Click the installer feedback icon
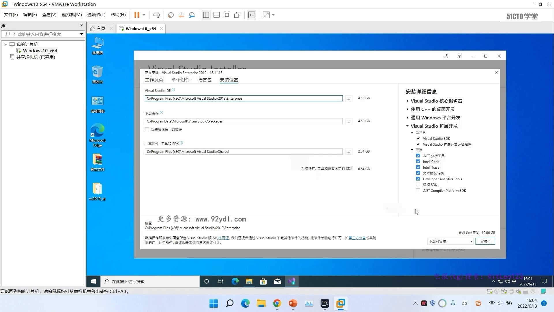554x312 pixels. [x=459, y=56]
